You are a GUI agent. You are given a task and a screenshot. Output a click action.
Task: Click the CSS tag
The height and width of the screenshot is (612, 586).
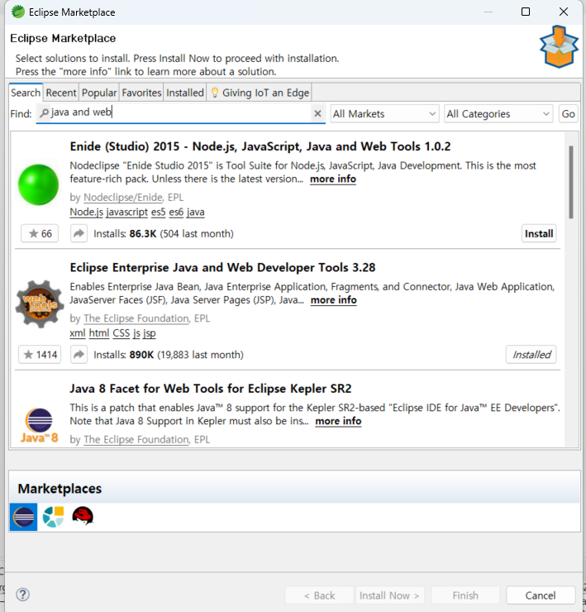pos(121,333)
